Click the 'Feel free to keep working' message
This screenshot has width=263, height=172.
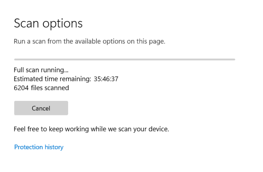(91, 129)
